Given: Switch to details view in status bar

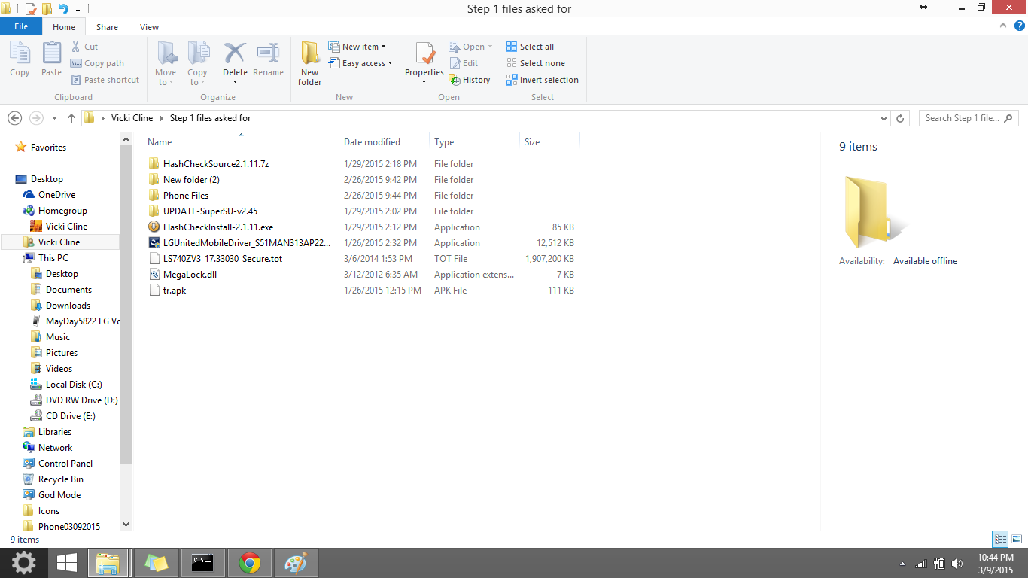Looking at the screenshot, I should (x=1000, y=539).
